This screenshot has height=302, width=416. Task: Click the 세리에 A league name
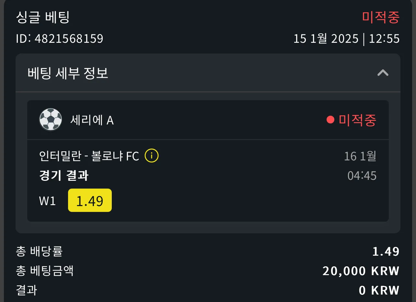coord(92,120)
